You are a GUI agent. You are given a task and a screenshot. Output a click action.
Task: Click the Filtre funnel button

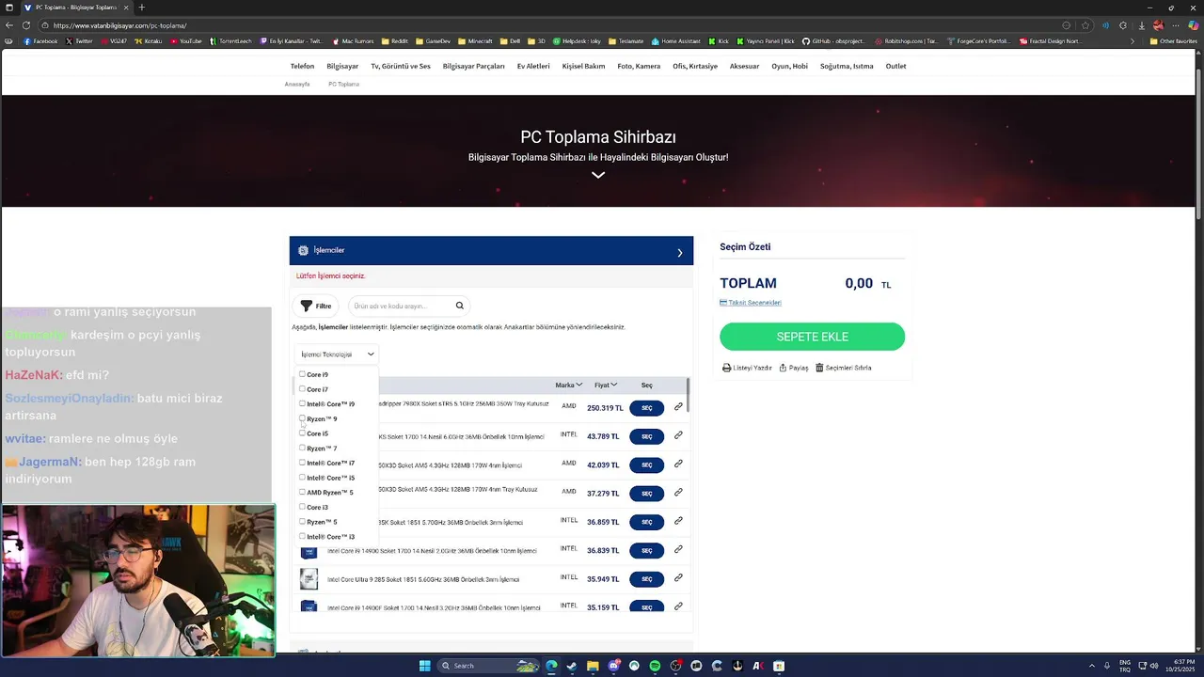click(x=316, y=306)
